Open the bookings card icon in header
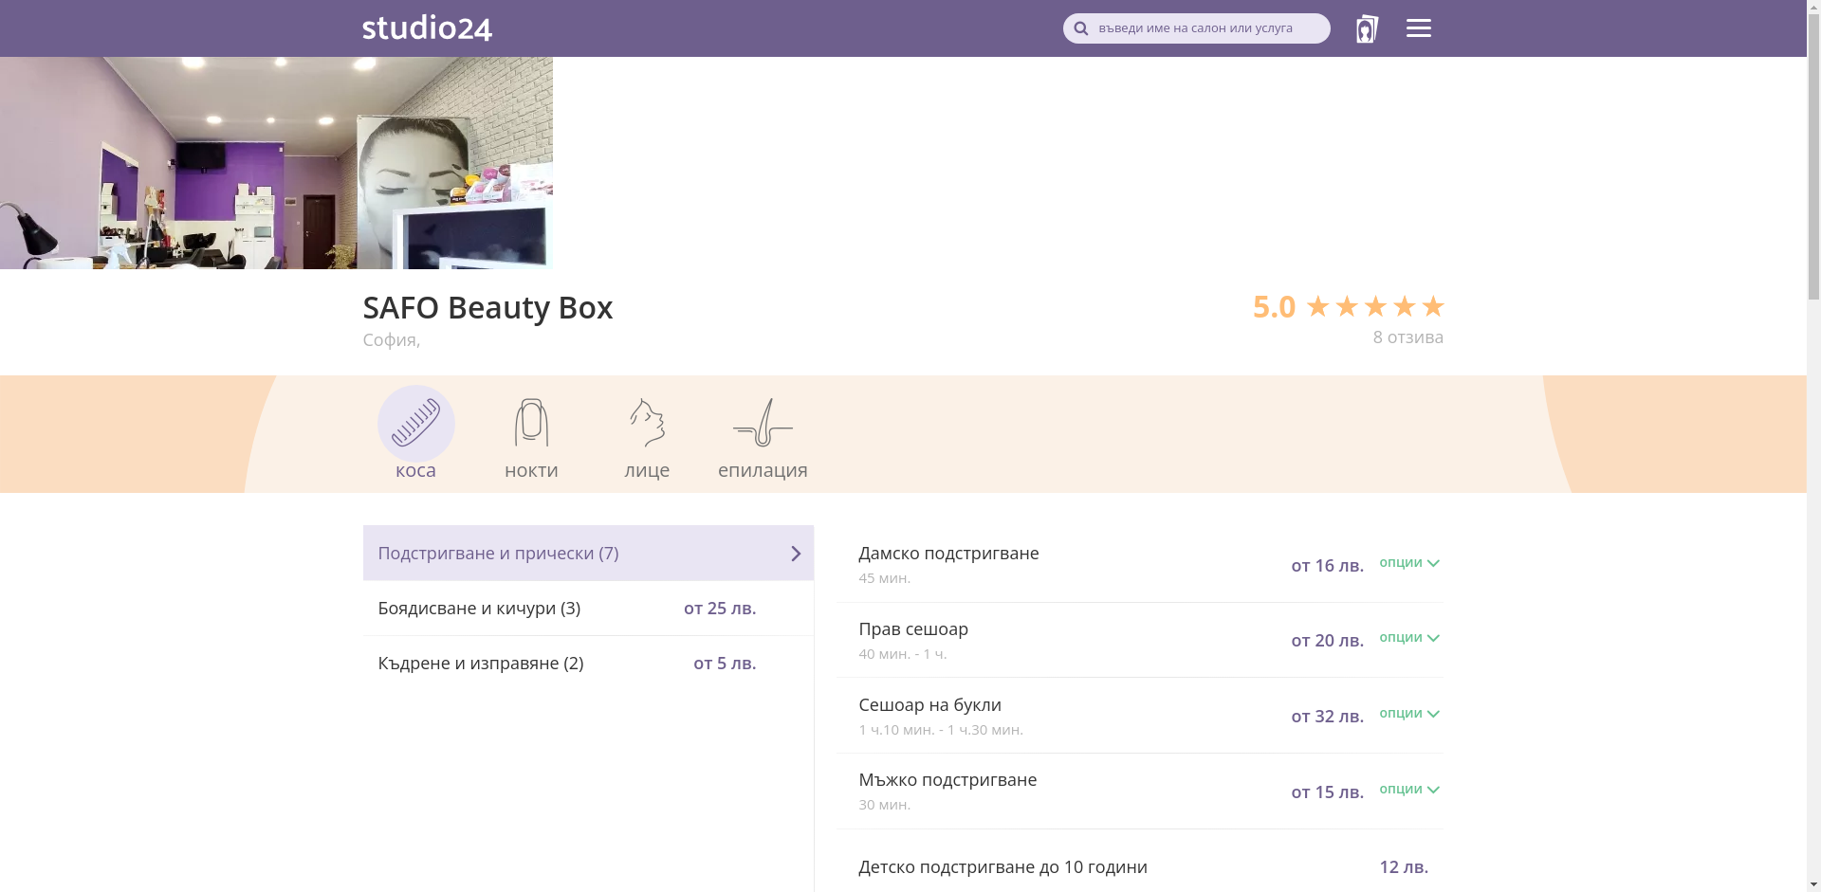Screen dimensions: 1821x892 pos(1366,28)
